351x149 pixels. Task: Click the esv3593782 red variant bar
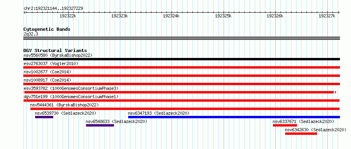coord(180,92)
